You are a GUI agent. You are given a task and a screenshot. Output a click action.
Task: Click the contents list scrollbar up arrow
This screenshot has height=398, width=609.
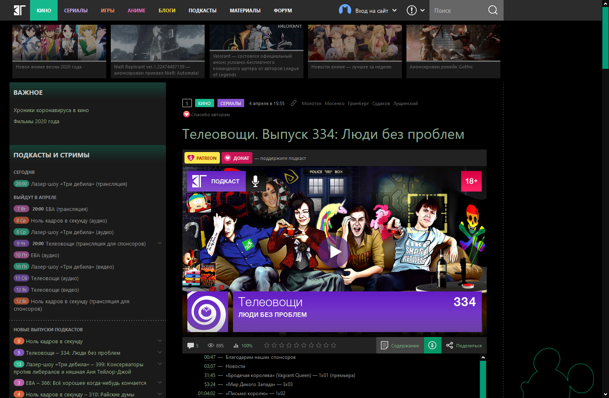pos(483,357)
